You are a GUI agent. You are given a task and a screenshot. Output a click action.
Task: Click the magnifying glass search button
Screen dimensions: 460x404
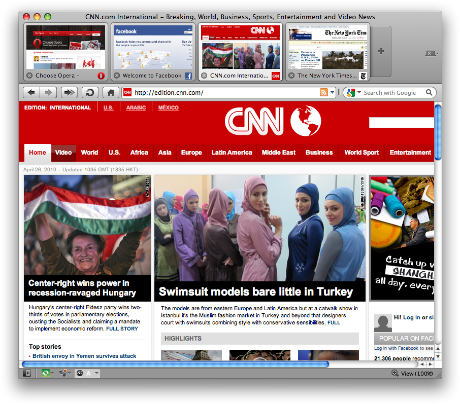click(x=429, y=93)
